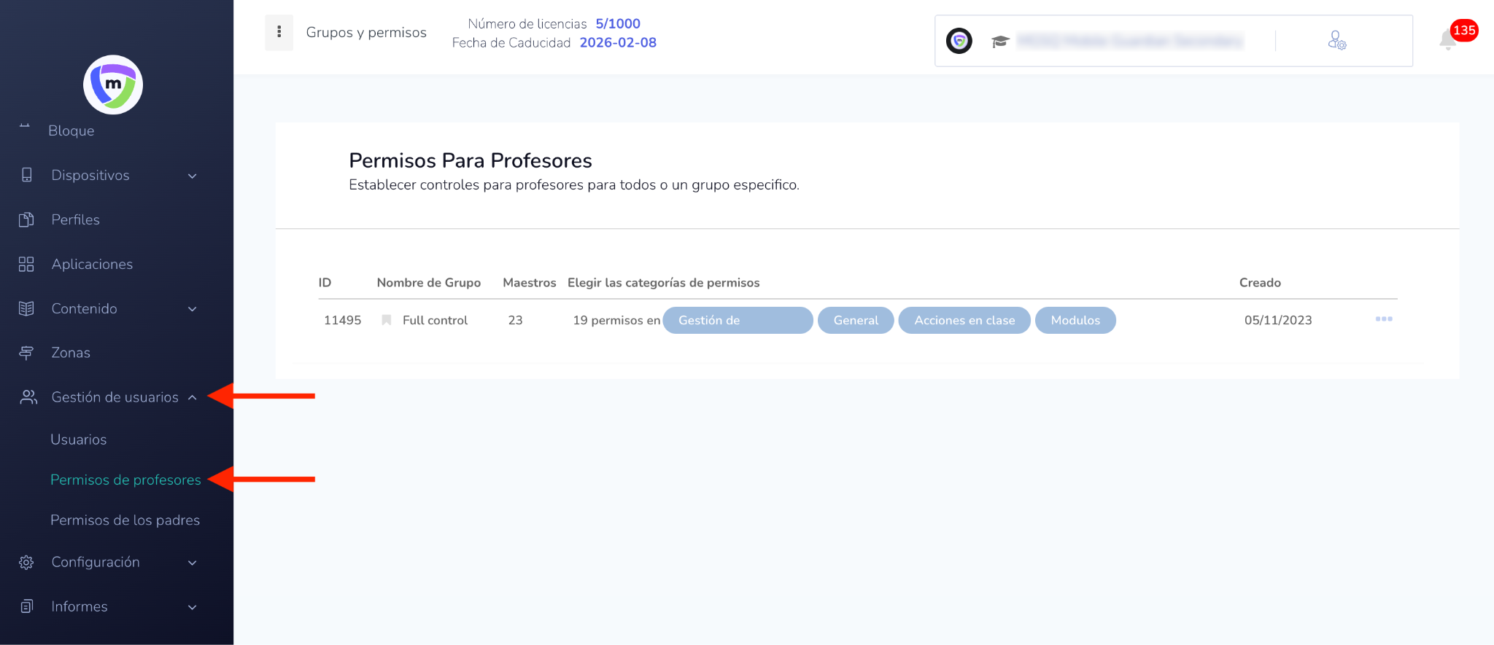Click the user settings icon in header

point(1336,40)
